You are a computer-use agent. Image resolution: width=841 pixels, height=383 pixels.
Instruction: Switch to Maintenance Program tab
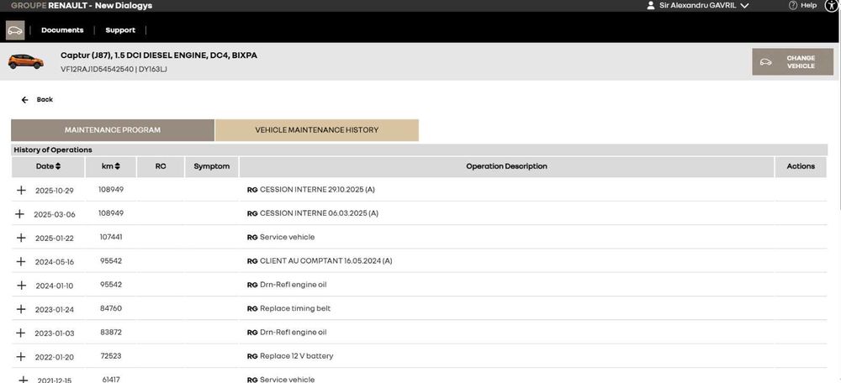113,130
